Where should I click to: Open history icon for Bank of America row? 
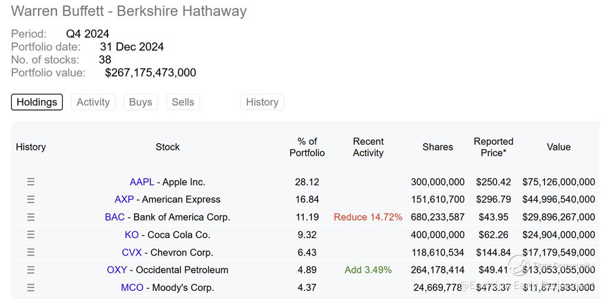coord(30,217)
